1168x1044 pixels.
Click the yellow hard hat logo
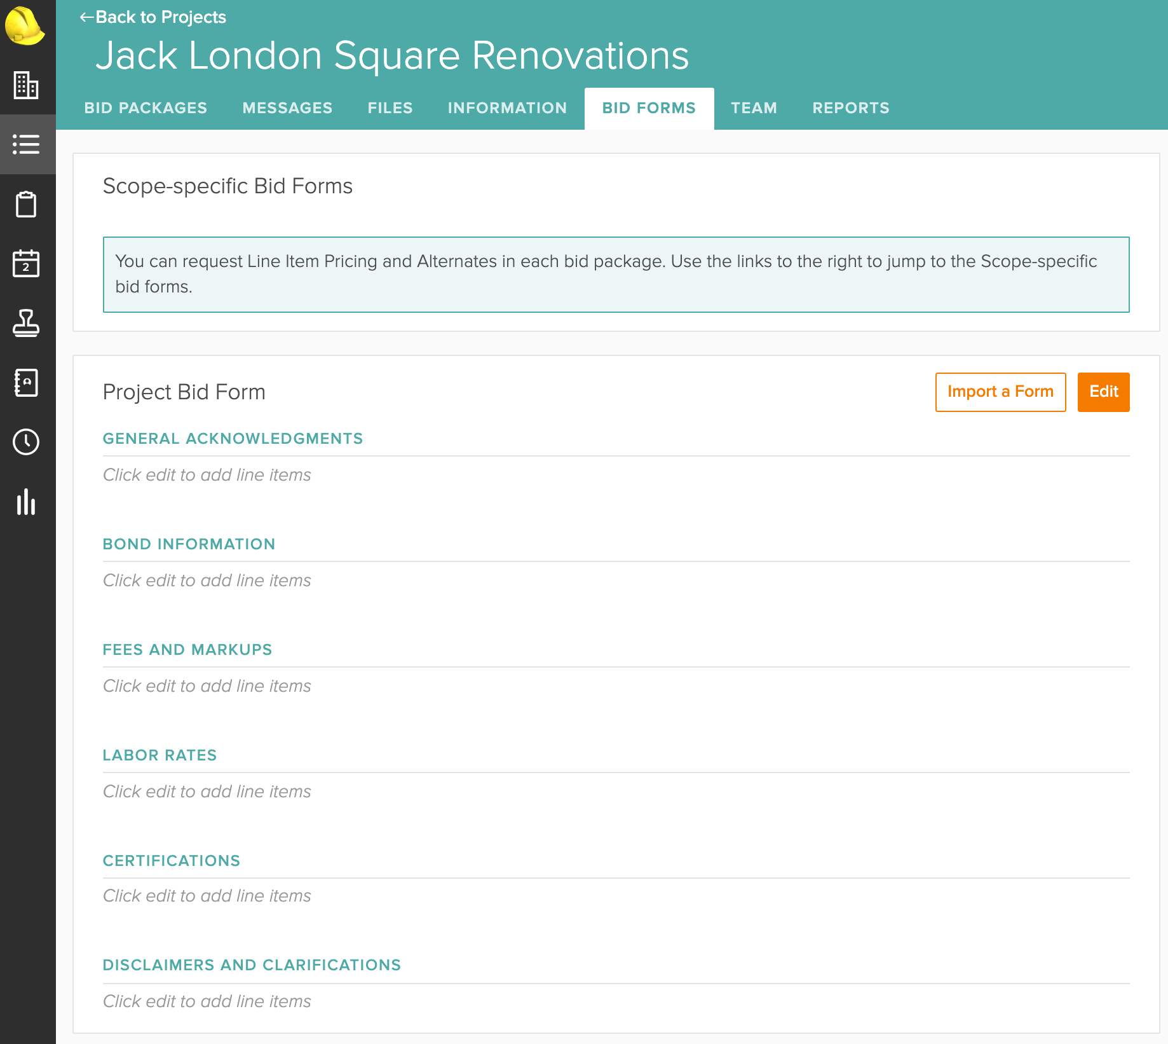25,26
